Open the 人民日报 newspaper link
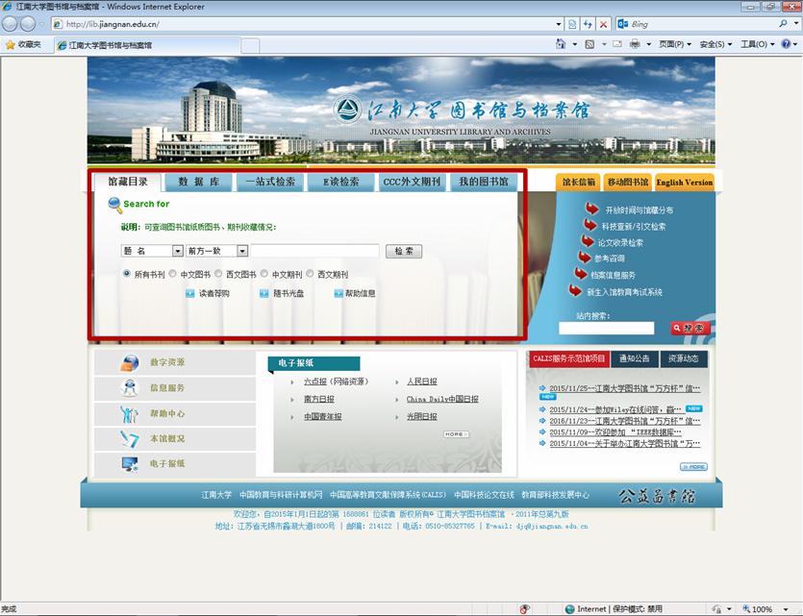Viewport: 803px width, 616px height. (x=421, y=382)
